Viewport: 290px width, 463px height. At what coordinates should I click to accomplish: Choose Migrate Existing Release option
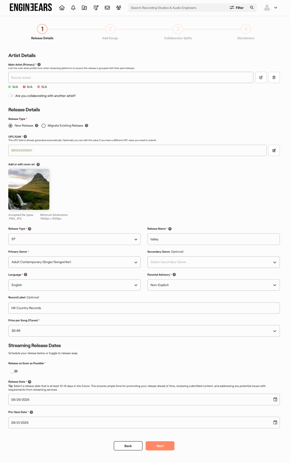(x=43, y=126)
